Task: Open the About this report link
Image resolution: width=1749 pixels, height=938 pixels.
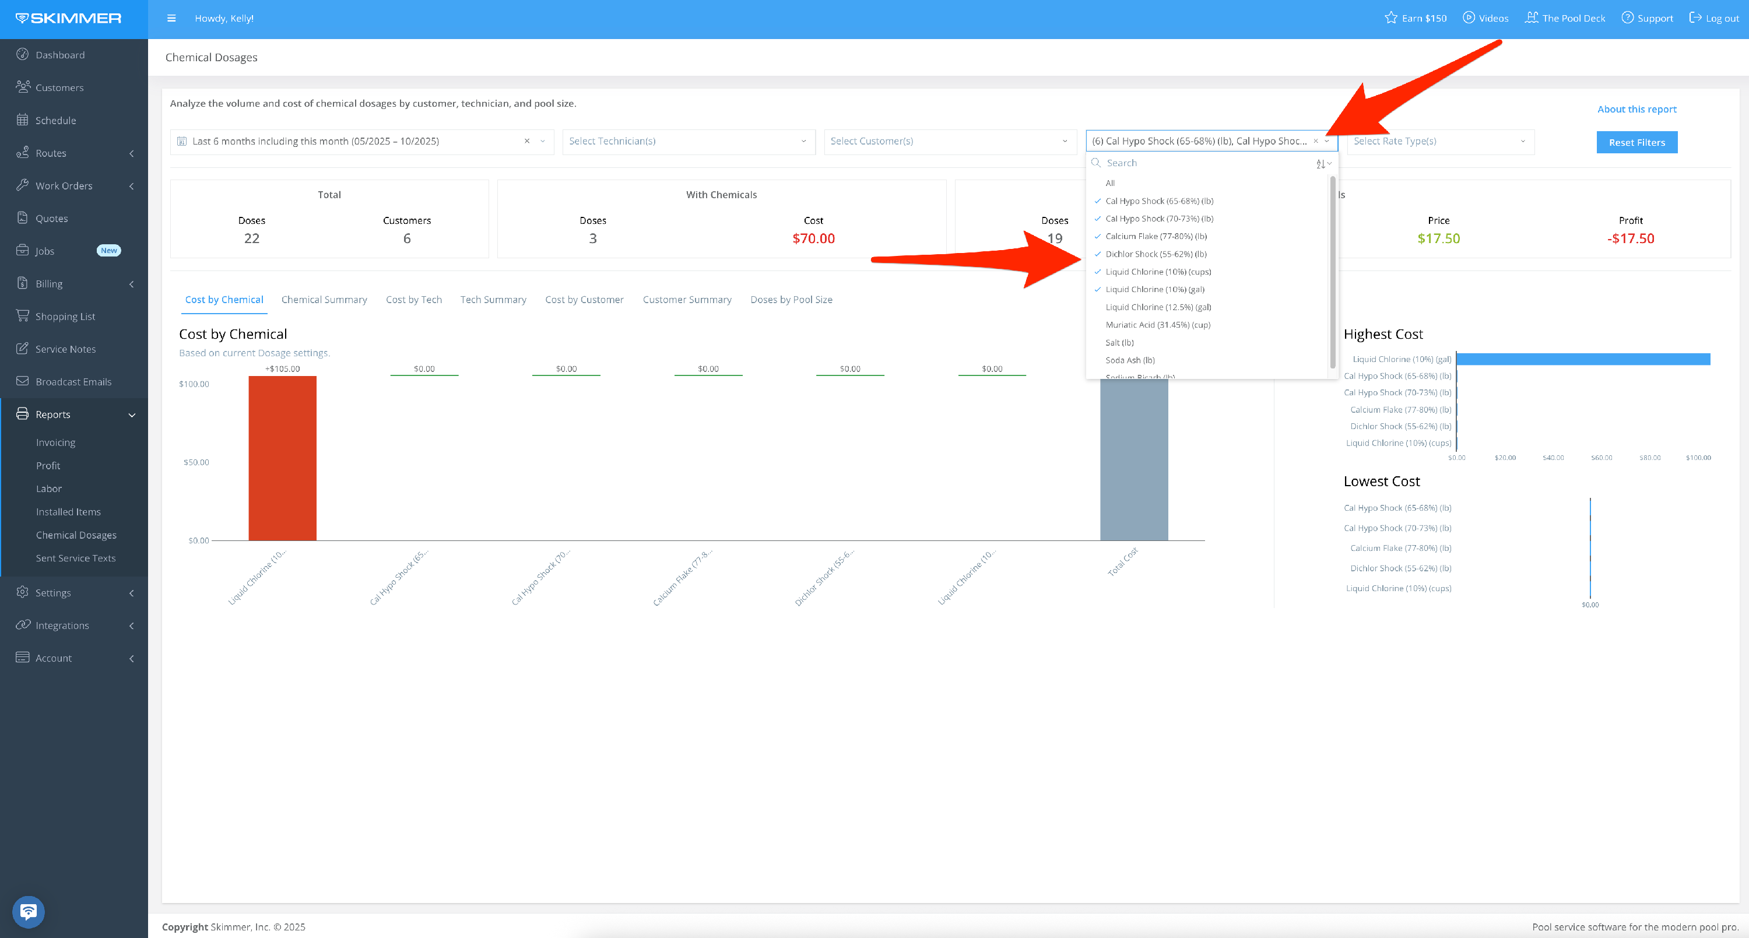Action: (x=1636, y=109)
